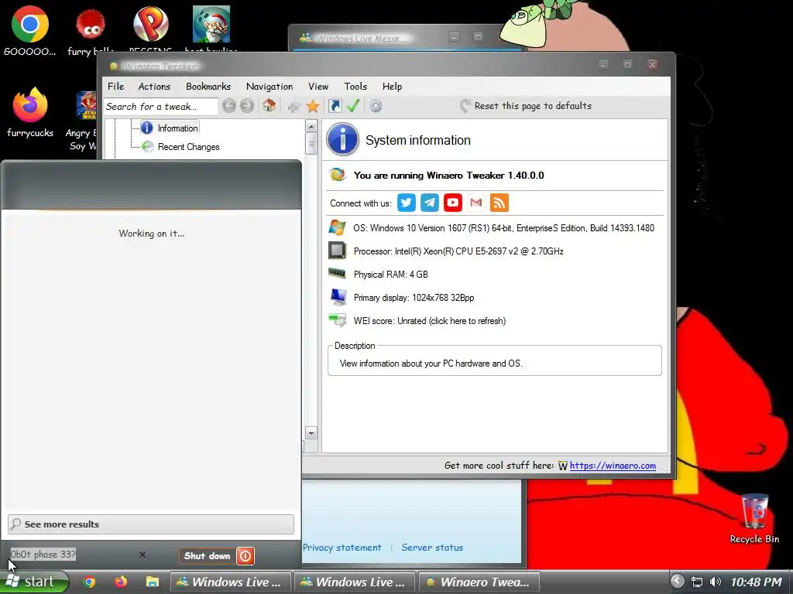Open the View menu

pos(318,87)
